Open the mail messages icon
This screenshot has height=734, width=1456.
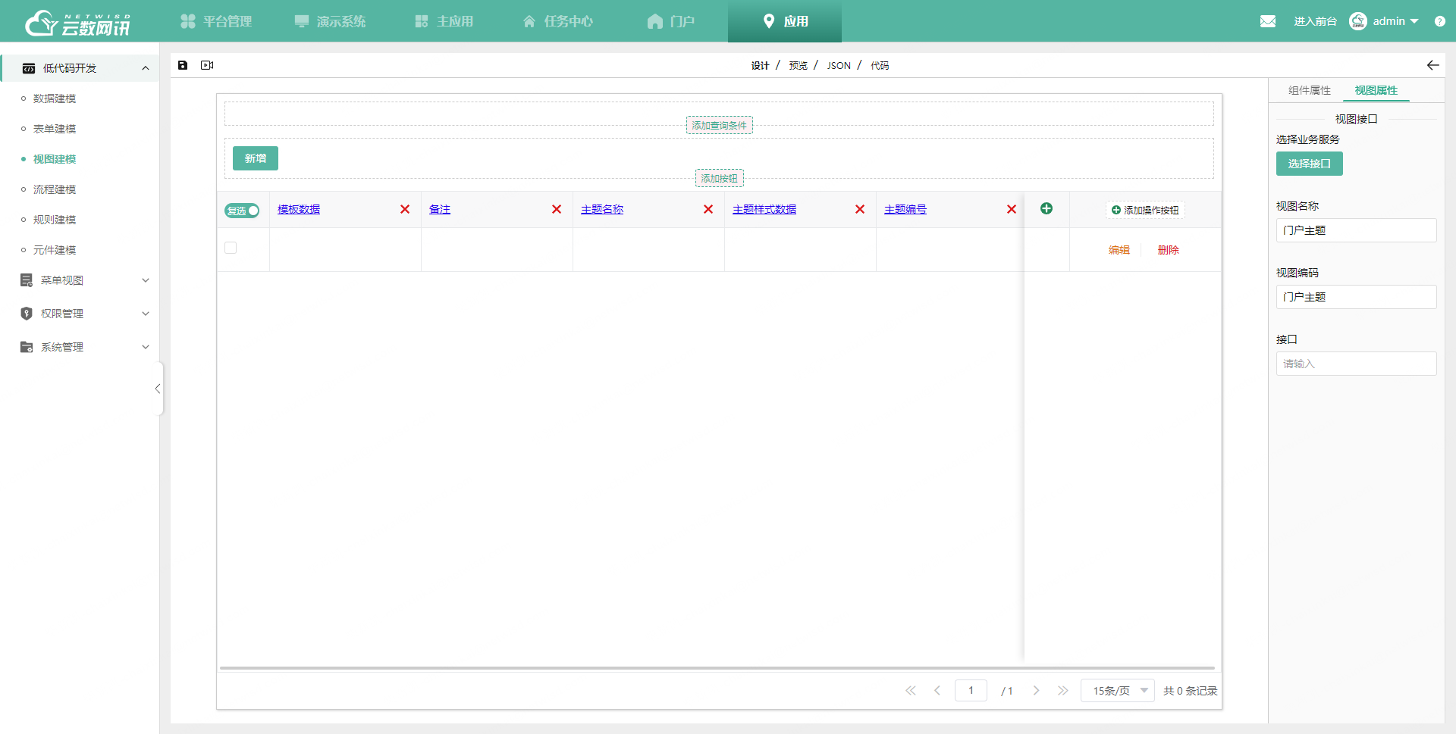(1268, 21)
